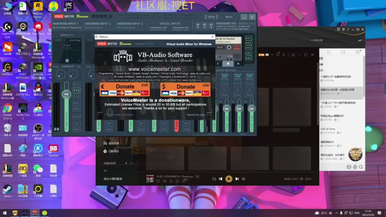Click the Voicemeeter icon in the taskbar
The image size is (386, 217).
coord(35,213)
